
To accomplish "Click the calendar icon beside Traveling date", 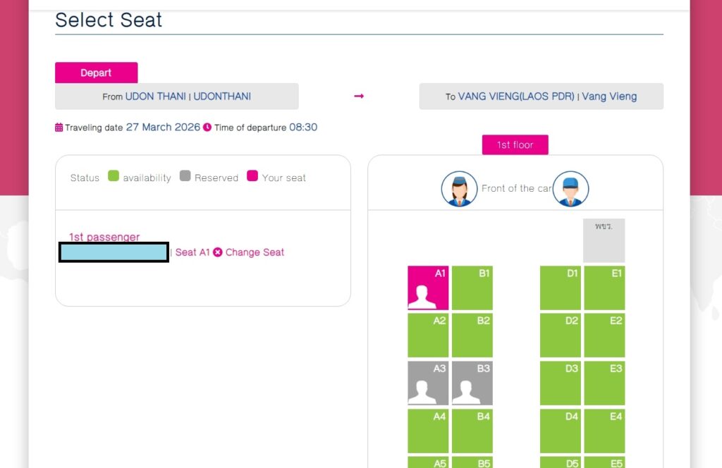I will tap(59, 128).
